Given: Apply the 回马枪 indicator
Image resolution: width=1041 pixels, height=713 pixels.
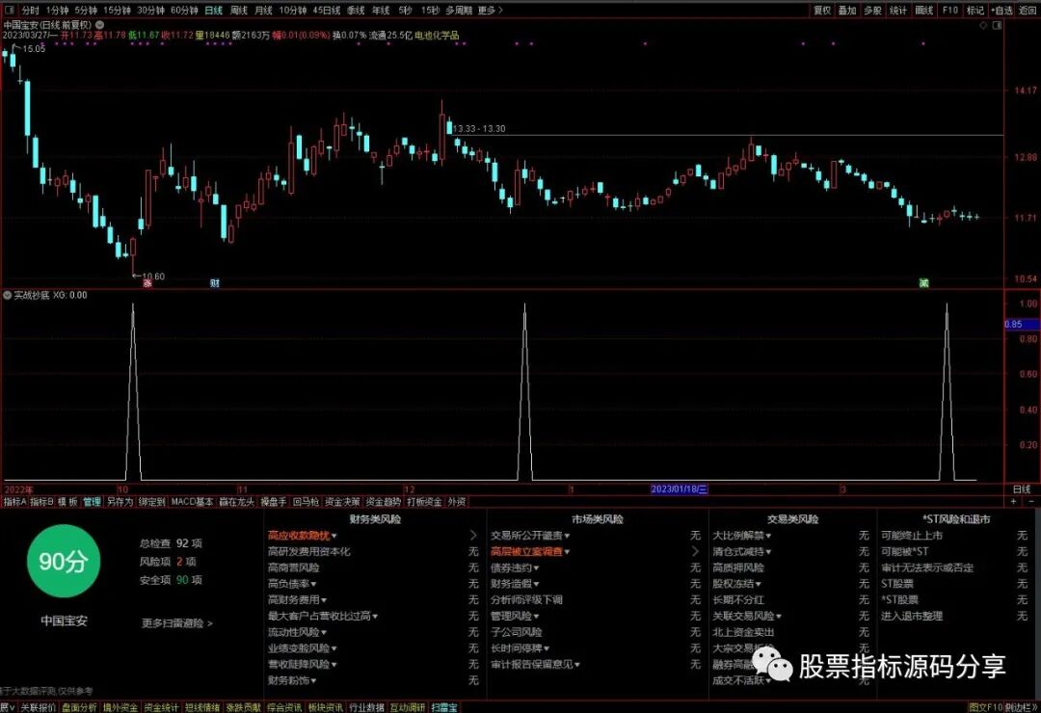Looking at the screenshot, I should (x=307, y=502).
